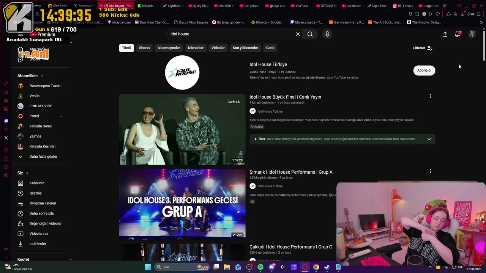Select the Shorts filter chip
This screenshot has height=273, width=486.
[x=144, y=48]
